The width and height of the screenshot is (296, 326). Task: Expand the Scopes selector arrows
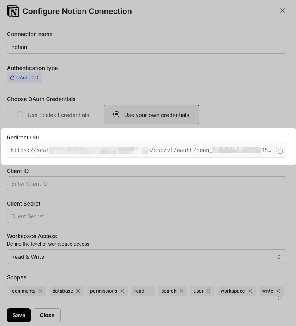click(279, 298)
